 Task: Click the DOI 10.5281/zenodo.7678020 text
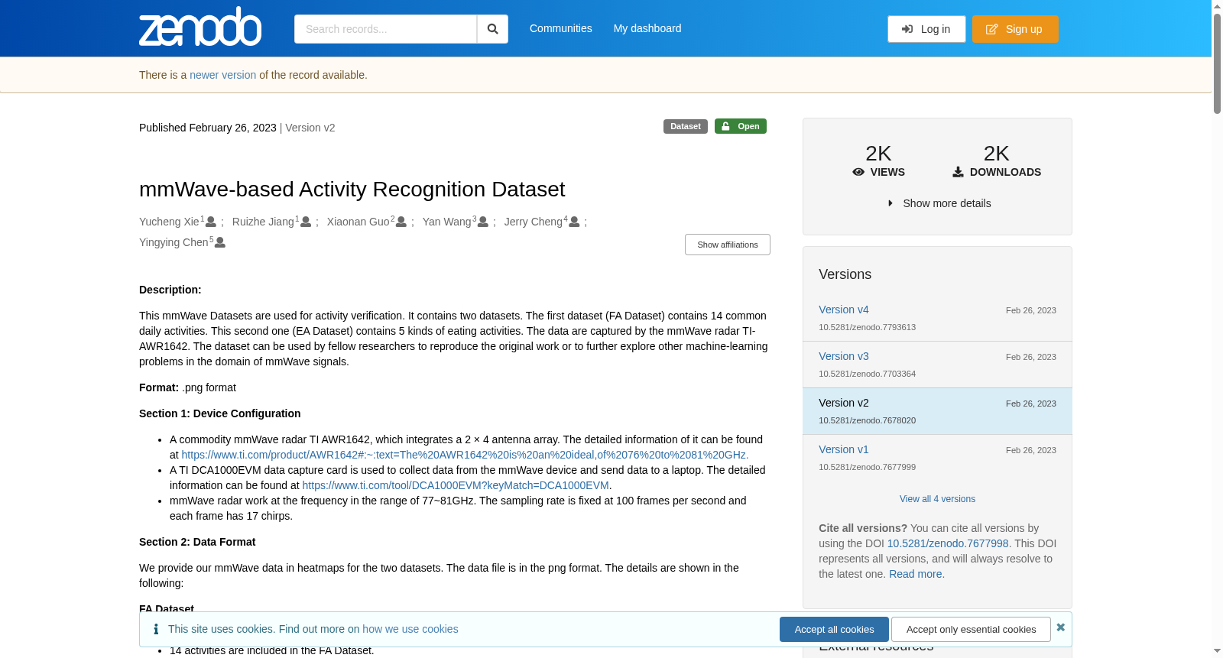tap(867, 420)
